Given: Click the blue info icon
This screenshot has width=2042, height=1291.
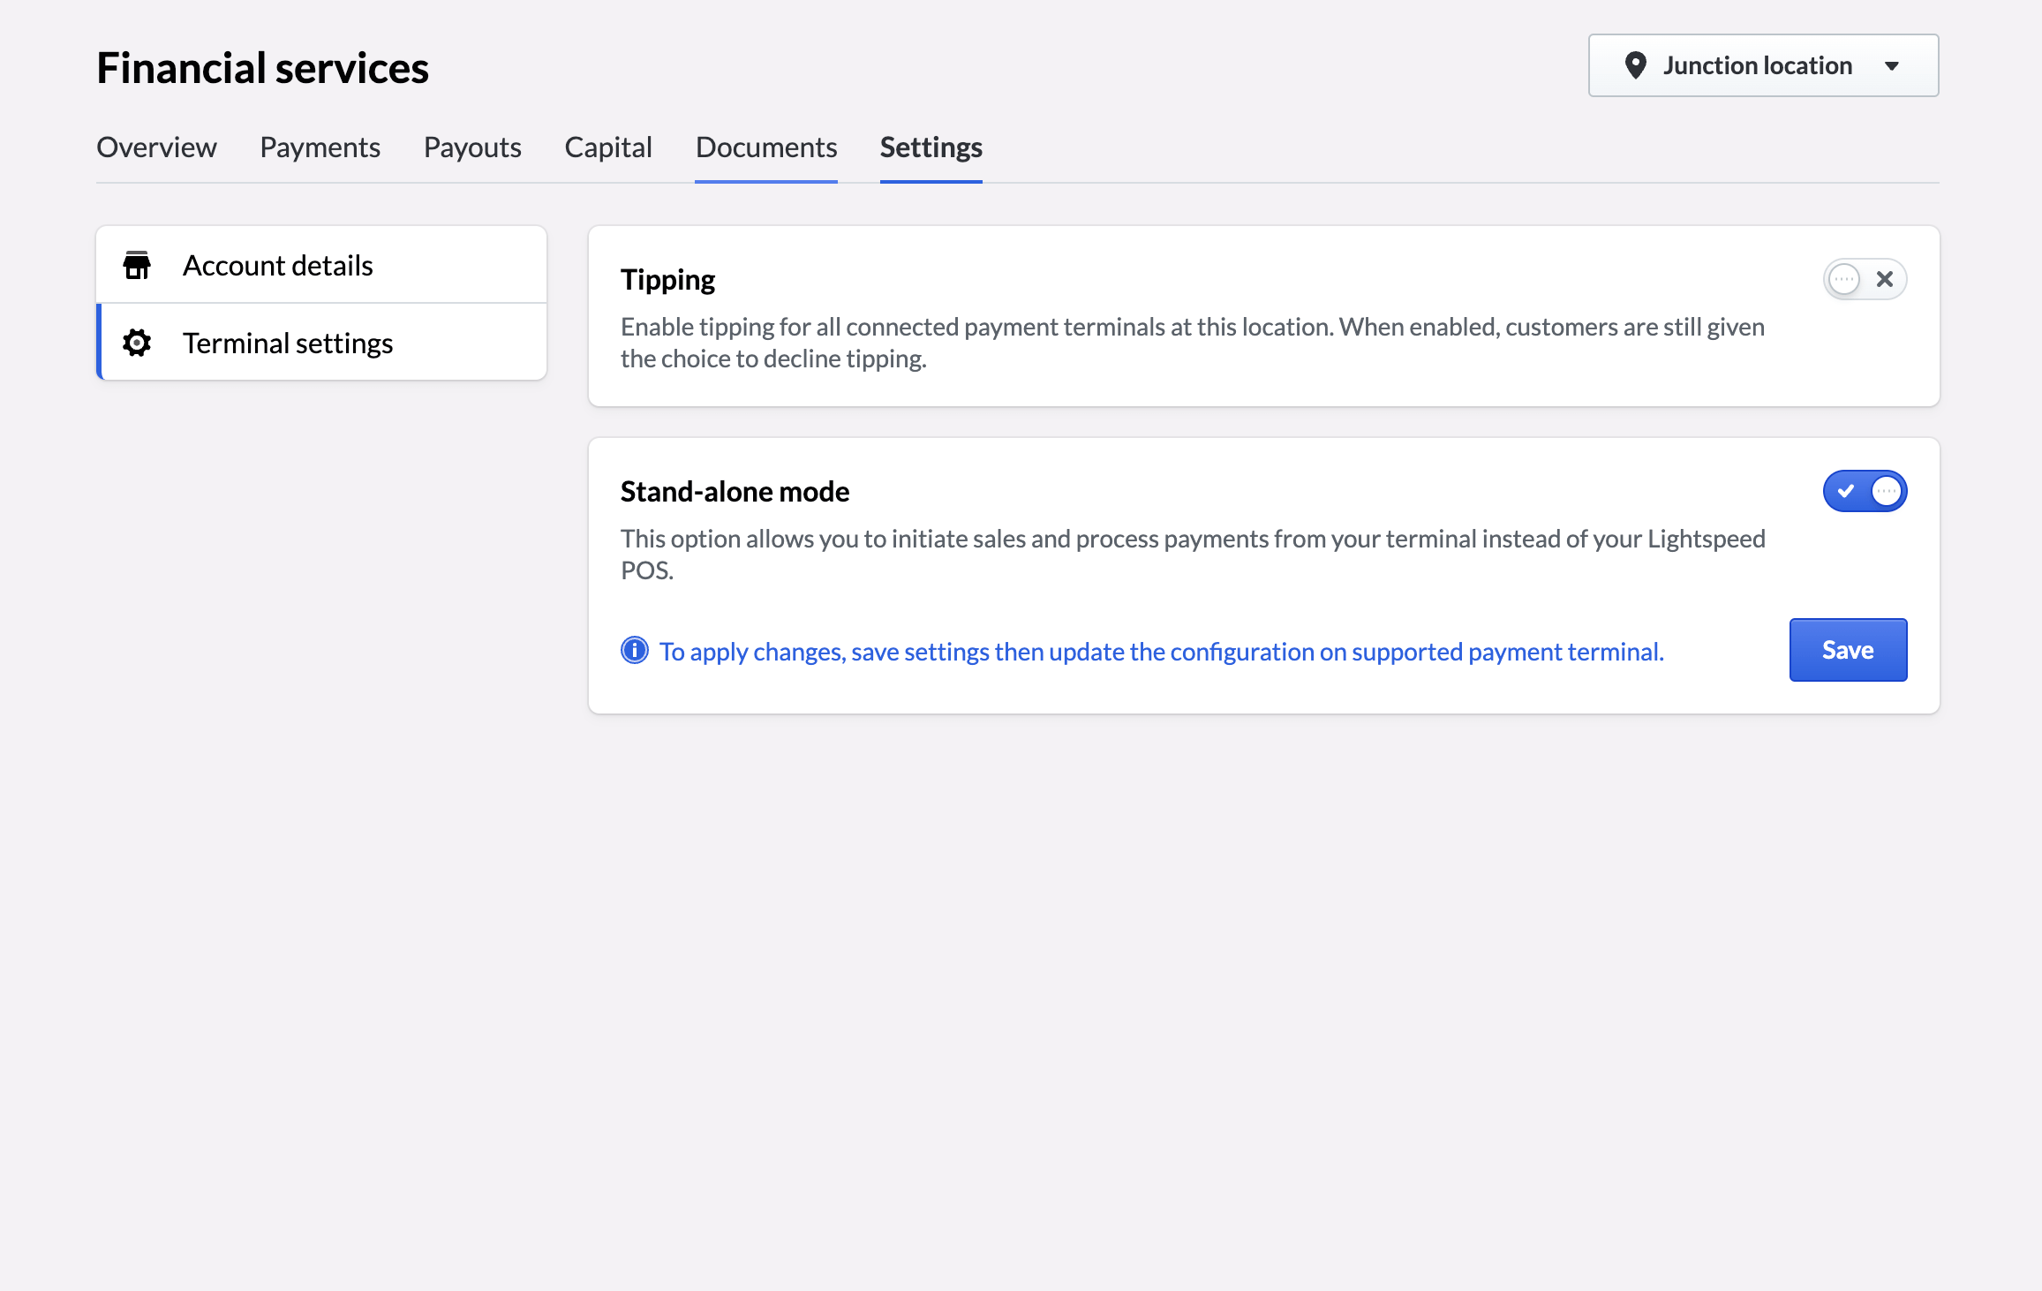Looking at the screenshot, I should (x=634, y=651).
